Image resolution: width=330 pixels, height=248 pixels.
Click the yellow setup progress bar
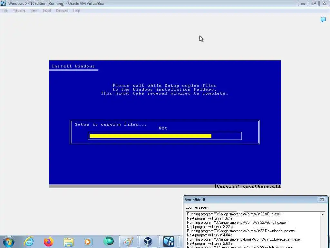pos(150,136)
